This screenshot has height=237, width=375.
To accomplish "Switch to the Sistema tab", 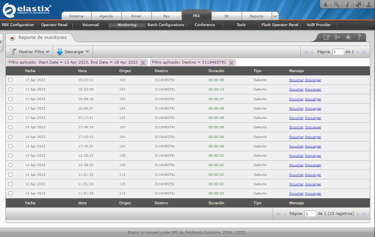I will point(76,16).
